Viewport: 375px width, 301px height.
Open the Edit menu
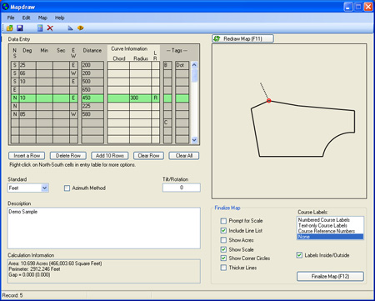pos(26,18)
